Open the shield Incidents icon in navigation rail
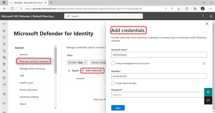 4,37
